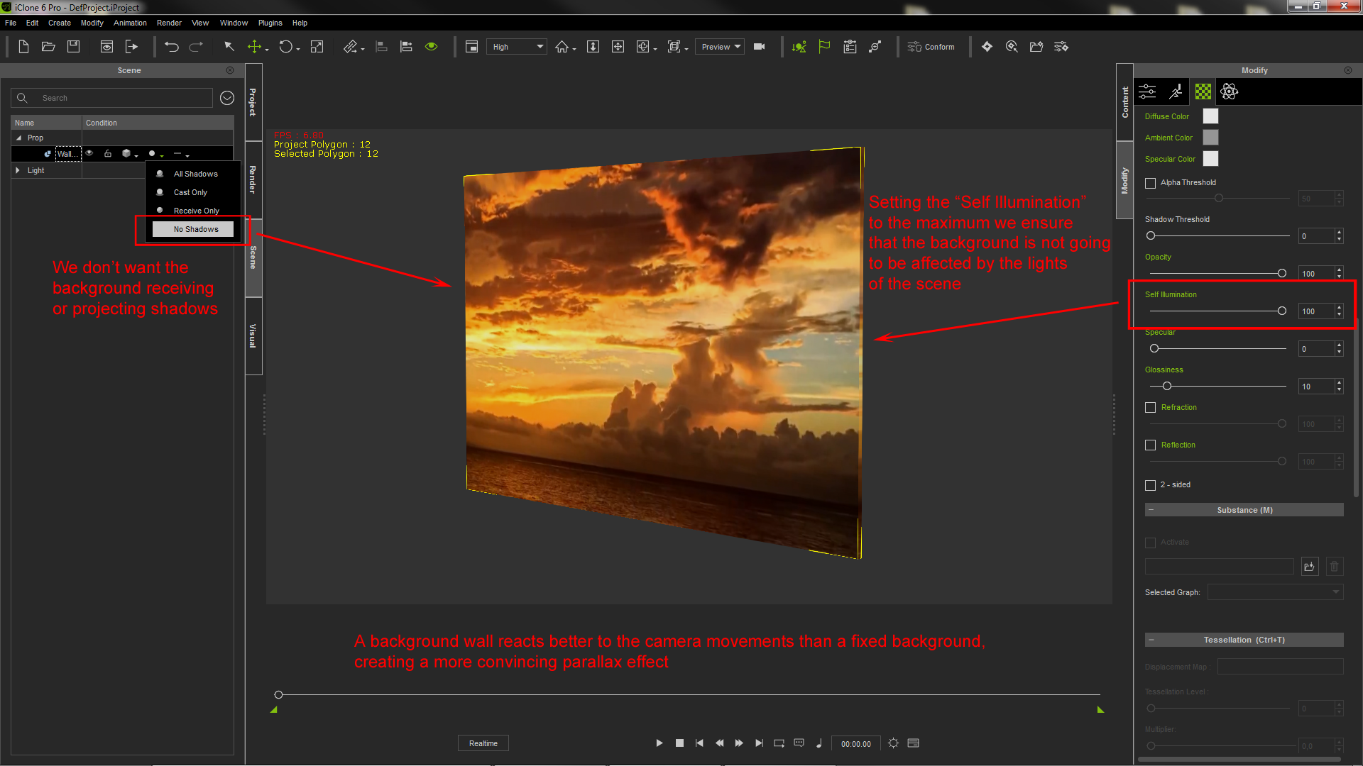Enable the Reflection checkbox

(x=1151, y=445)
